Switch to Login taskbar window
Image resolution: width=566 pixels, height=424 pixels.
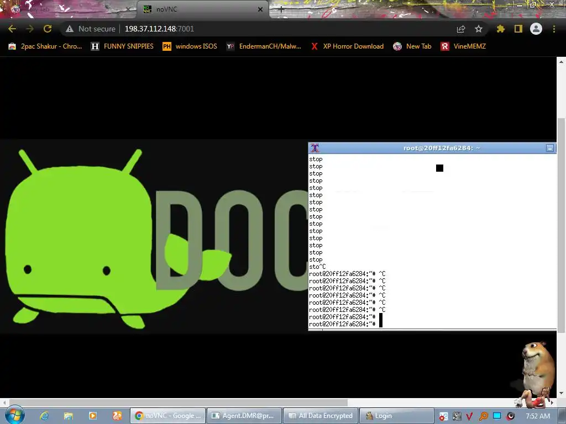point(397,416)
